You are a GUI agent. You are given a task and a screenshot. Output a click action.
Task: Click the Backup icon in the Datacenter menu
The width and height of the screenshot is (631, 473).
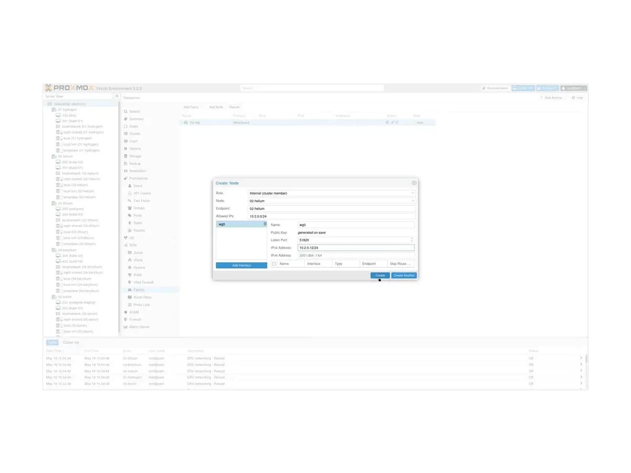coord(125,163)
